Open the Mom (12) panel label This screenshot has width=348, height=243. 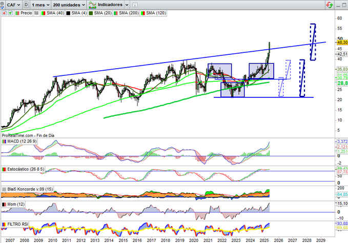point(16,205)
